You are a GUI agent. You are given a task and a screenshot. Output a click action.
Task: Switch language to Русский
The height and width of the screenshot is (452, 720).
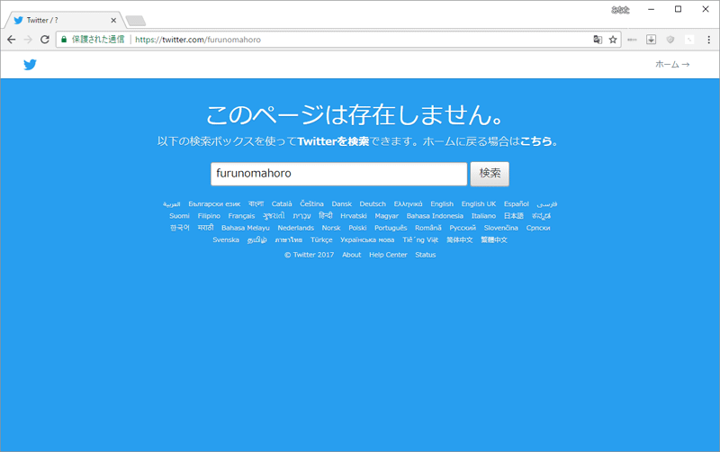[463, 228]
